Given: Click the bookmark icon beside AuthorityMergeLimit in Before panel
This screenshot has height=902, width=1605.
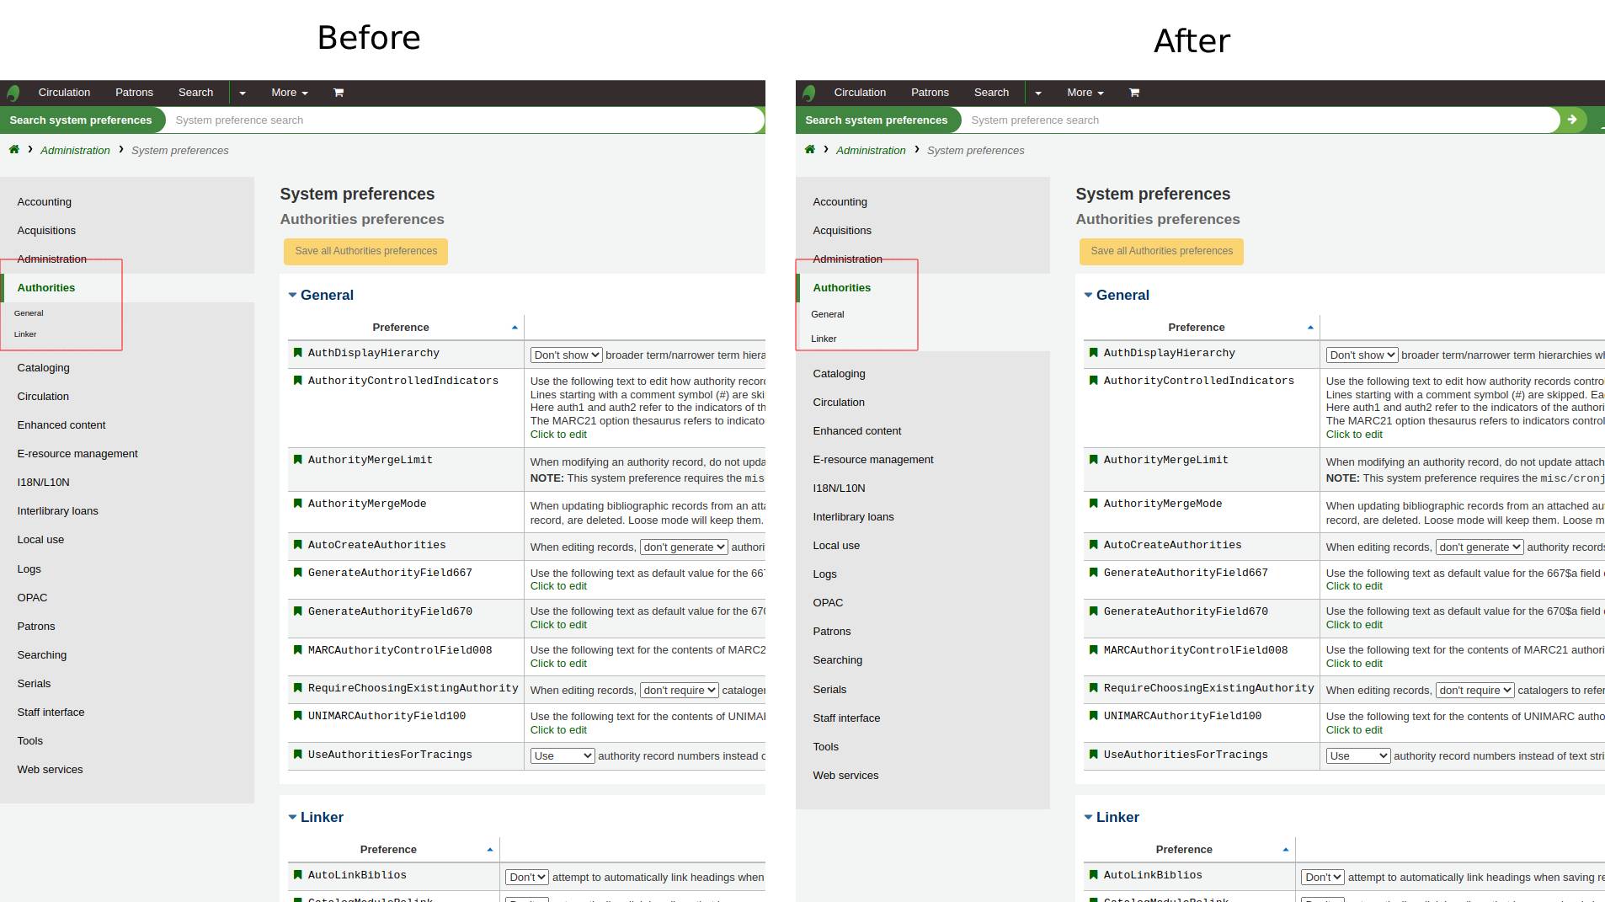Looking at the screenshot, I should [297, 460].
